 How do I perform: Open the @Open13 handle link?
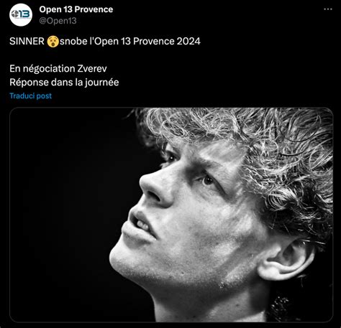click(x=58, y=21)
